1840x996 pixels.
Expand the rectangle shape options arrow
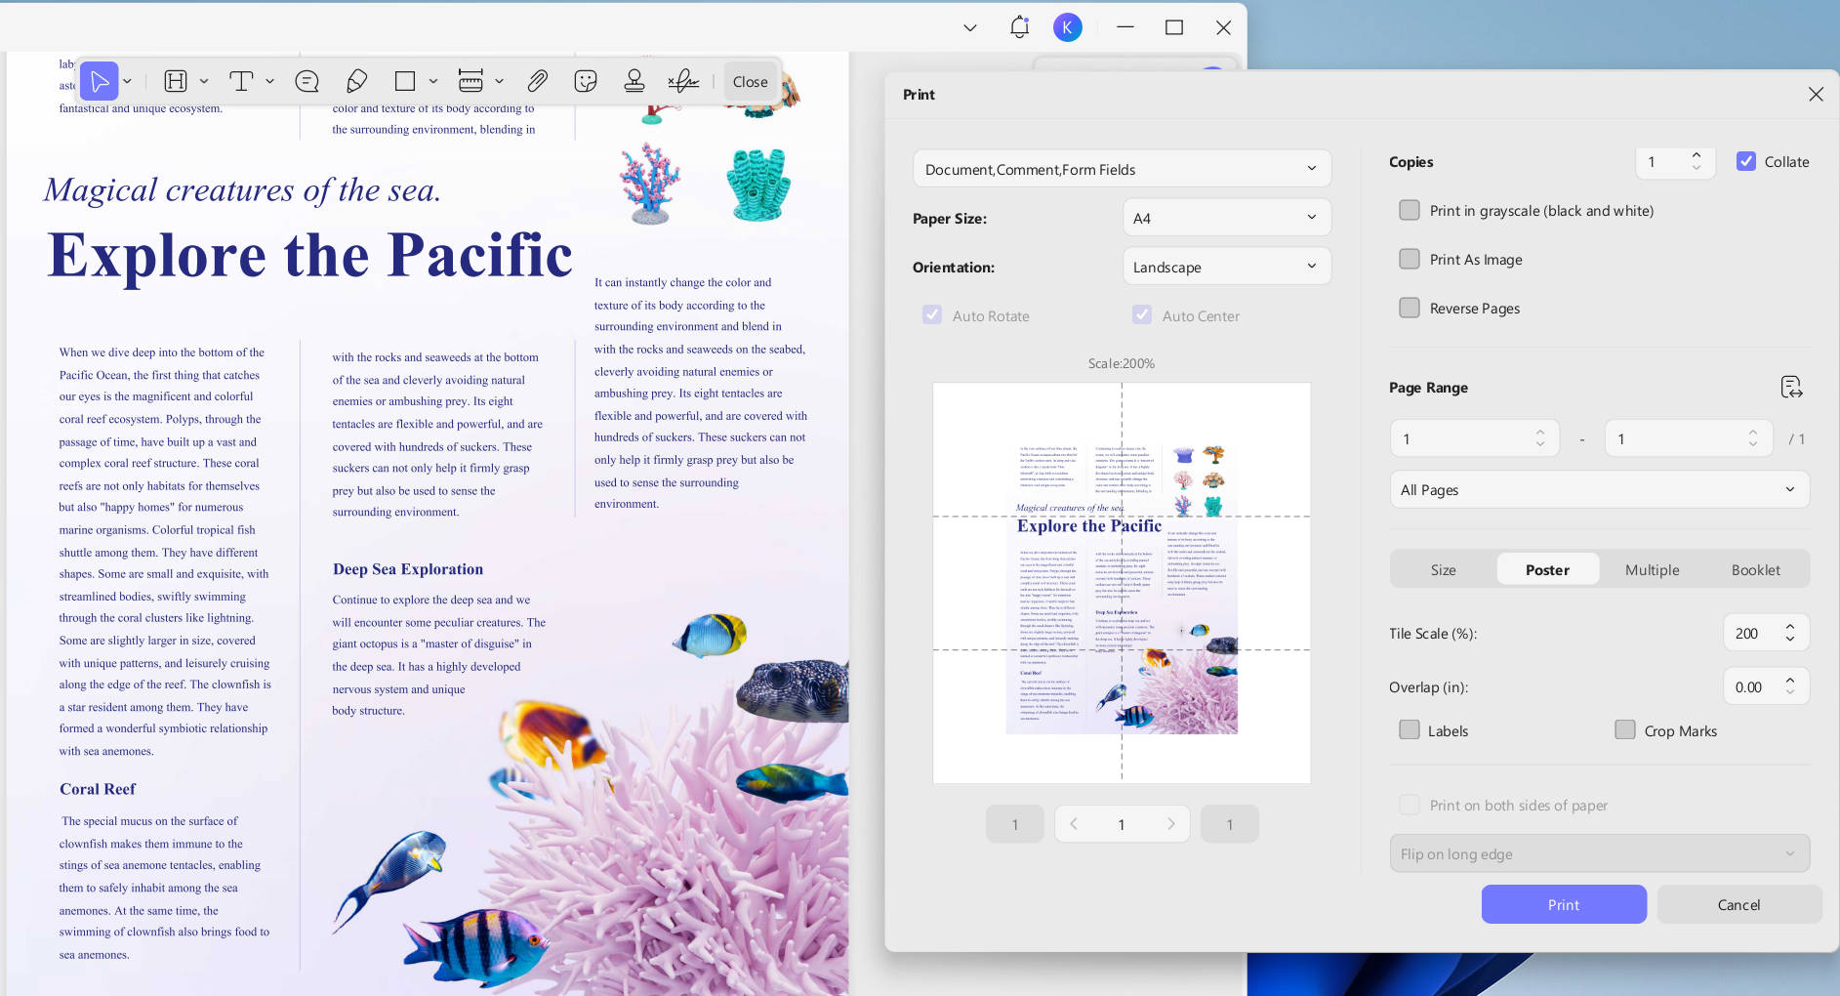pyautogui.click(x=433, y=81)
